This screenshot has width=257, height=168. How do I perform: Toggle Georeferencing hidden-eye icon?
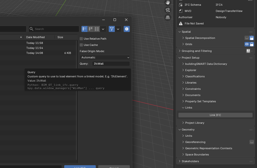[x=252, y=142]
